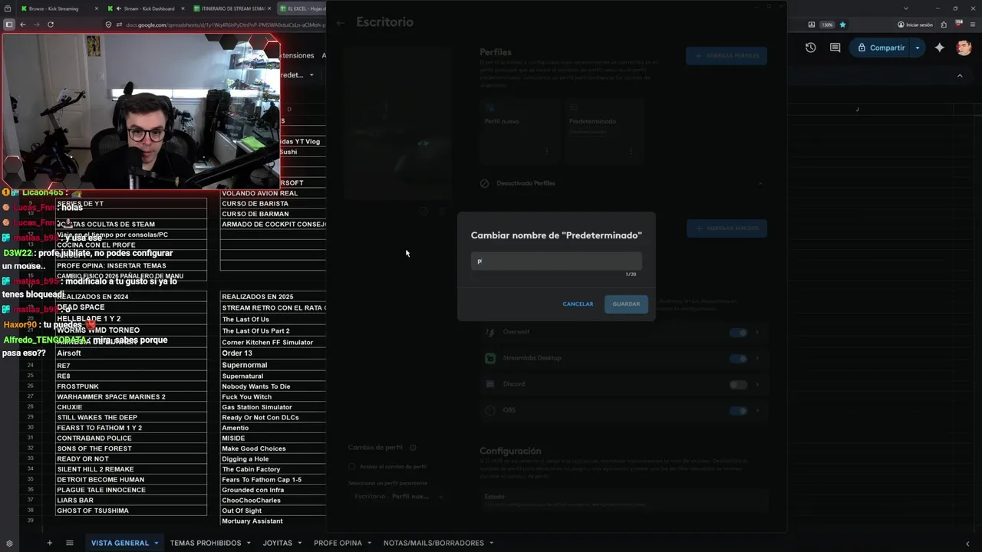Select the Mortuary Assistant cell
The image size is (982, 552).
(x=273, y=521)
